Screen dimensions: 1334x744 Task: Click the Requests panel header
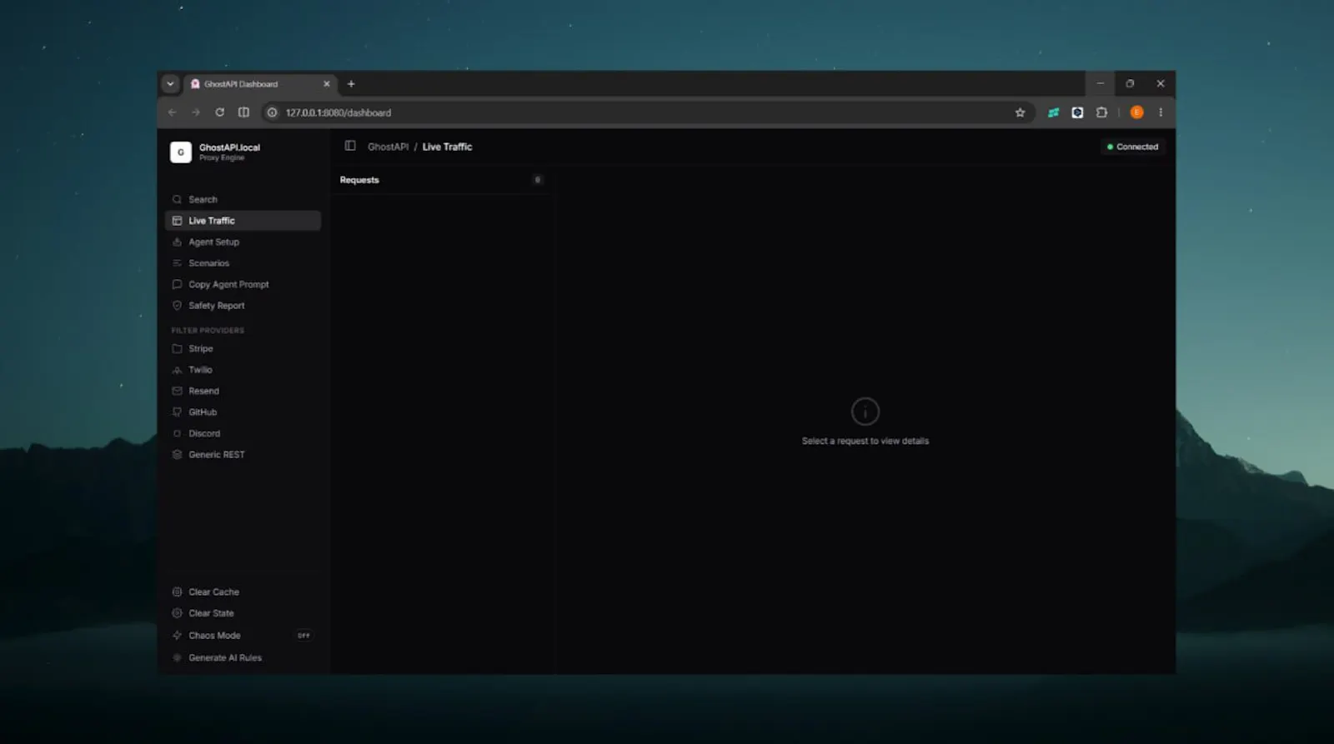(359, 180)
